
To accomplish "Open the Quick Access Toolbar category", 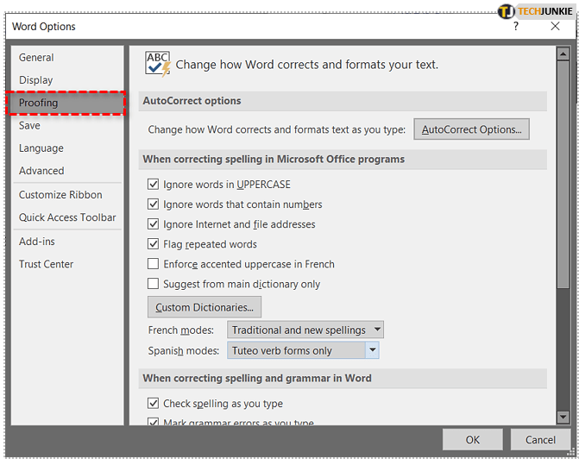I will coord(67,217).
